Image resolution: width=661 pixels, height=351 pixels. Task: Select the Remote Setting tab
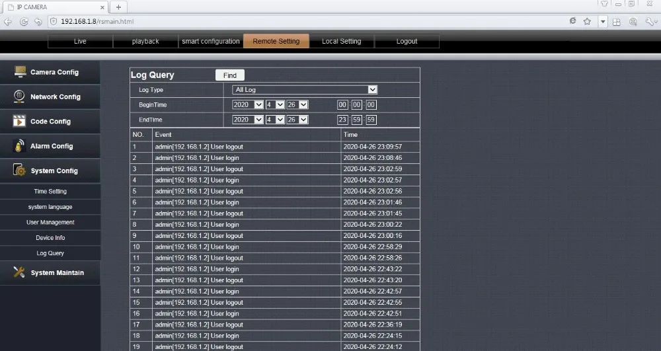[276, 41]
